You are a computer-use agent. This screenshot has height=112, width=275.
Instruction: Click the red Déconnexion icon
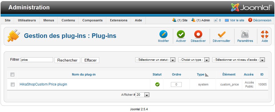(x=250, y=20)
